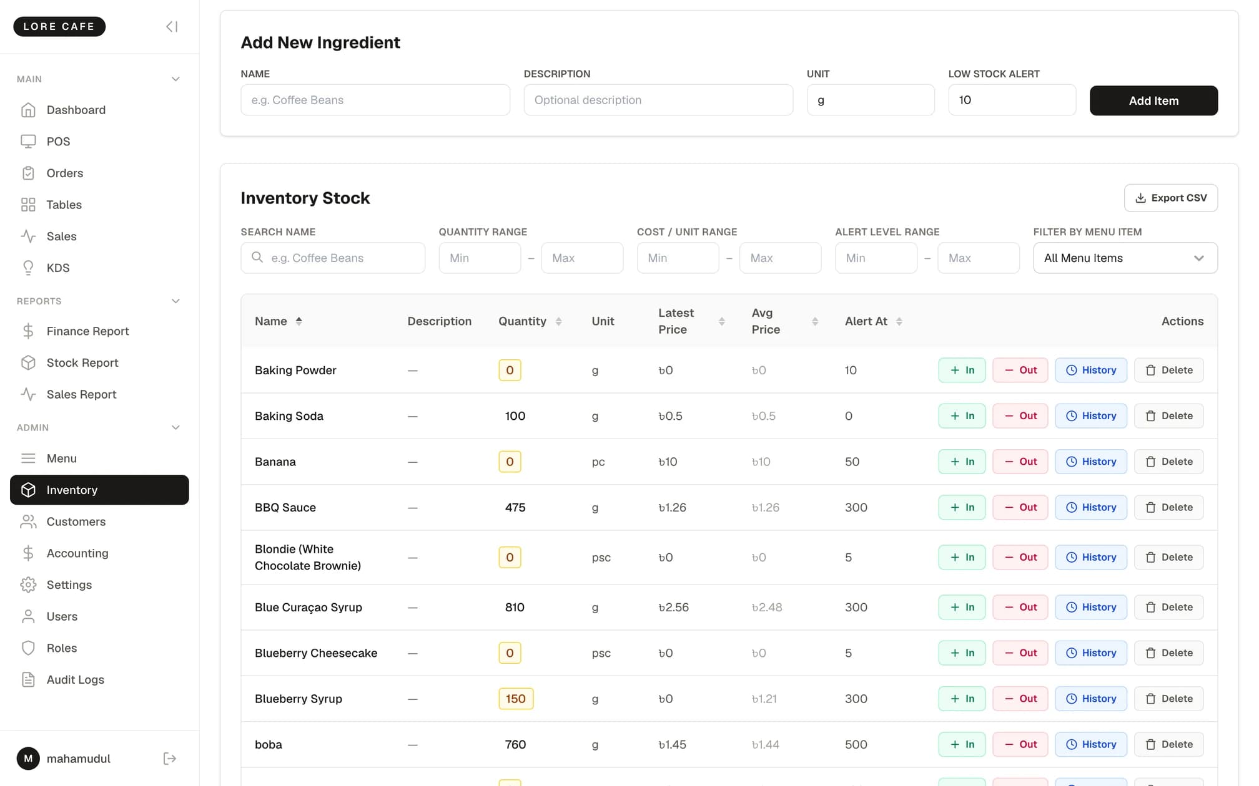The height and width of the screenshot is (786, 1259).
Task: Sort by Latest Price column
Action: tap(691, 321)
